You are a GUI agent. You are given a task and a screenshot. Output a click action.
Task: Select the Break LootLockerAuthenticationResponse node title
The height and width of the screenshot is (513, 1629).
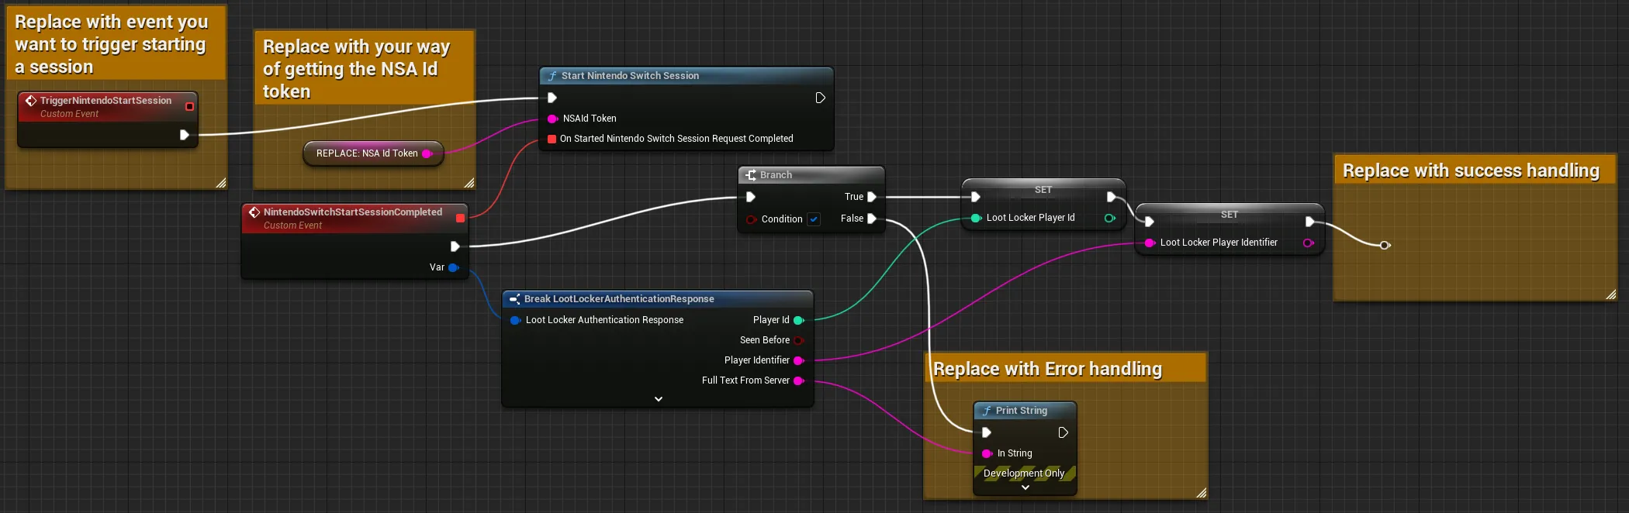[619, 299]
